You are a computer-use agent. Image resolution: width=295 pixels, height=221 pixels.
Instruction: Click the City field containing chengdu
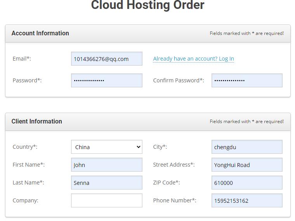pyautogui.click(x=247, y=147)
